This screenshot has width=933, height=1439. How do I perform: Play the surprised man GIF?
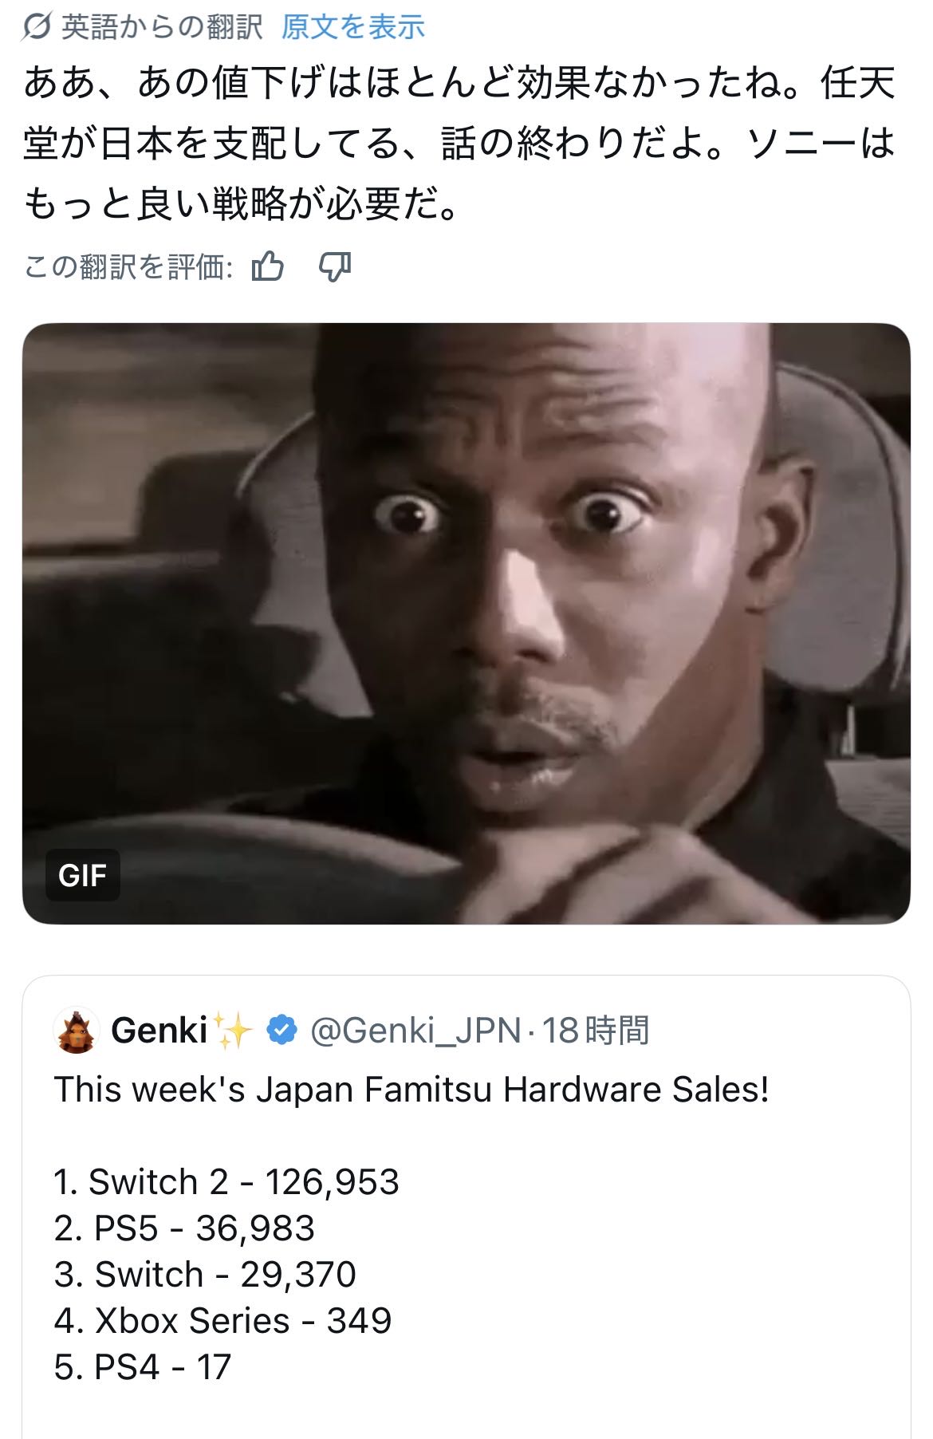[x=467, y=624]
